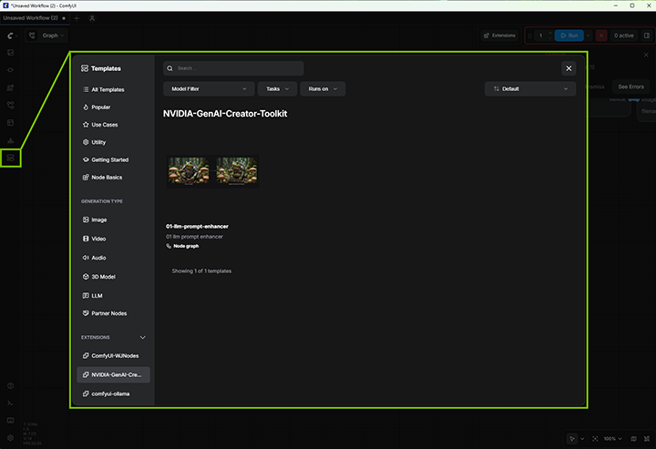This screenshot has height=449, width=656.
Task: Click fit view icon in bottom toolbar
Action: pyautogui.click(x=595, y=439)
